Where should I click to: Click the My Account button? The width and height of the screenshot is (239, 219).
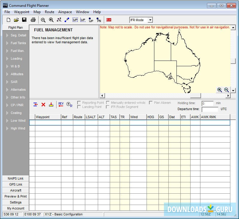16,208
